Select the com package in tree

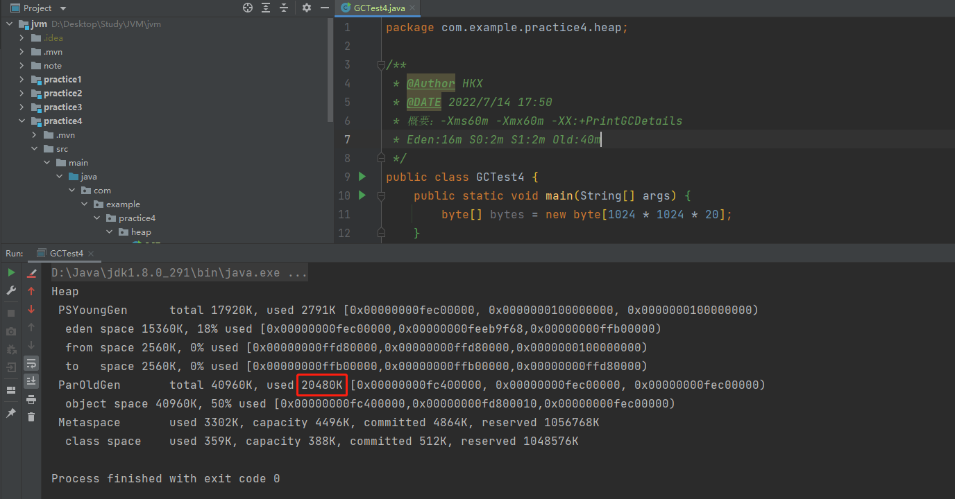pyautogui.click(x=102, y=191)
